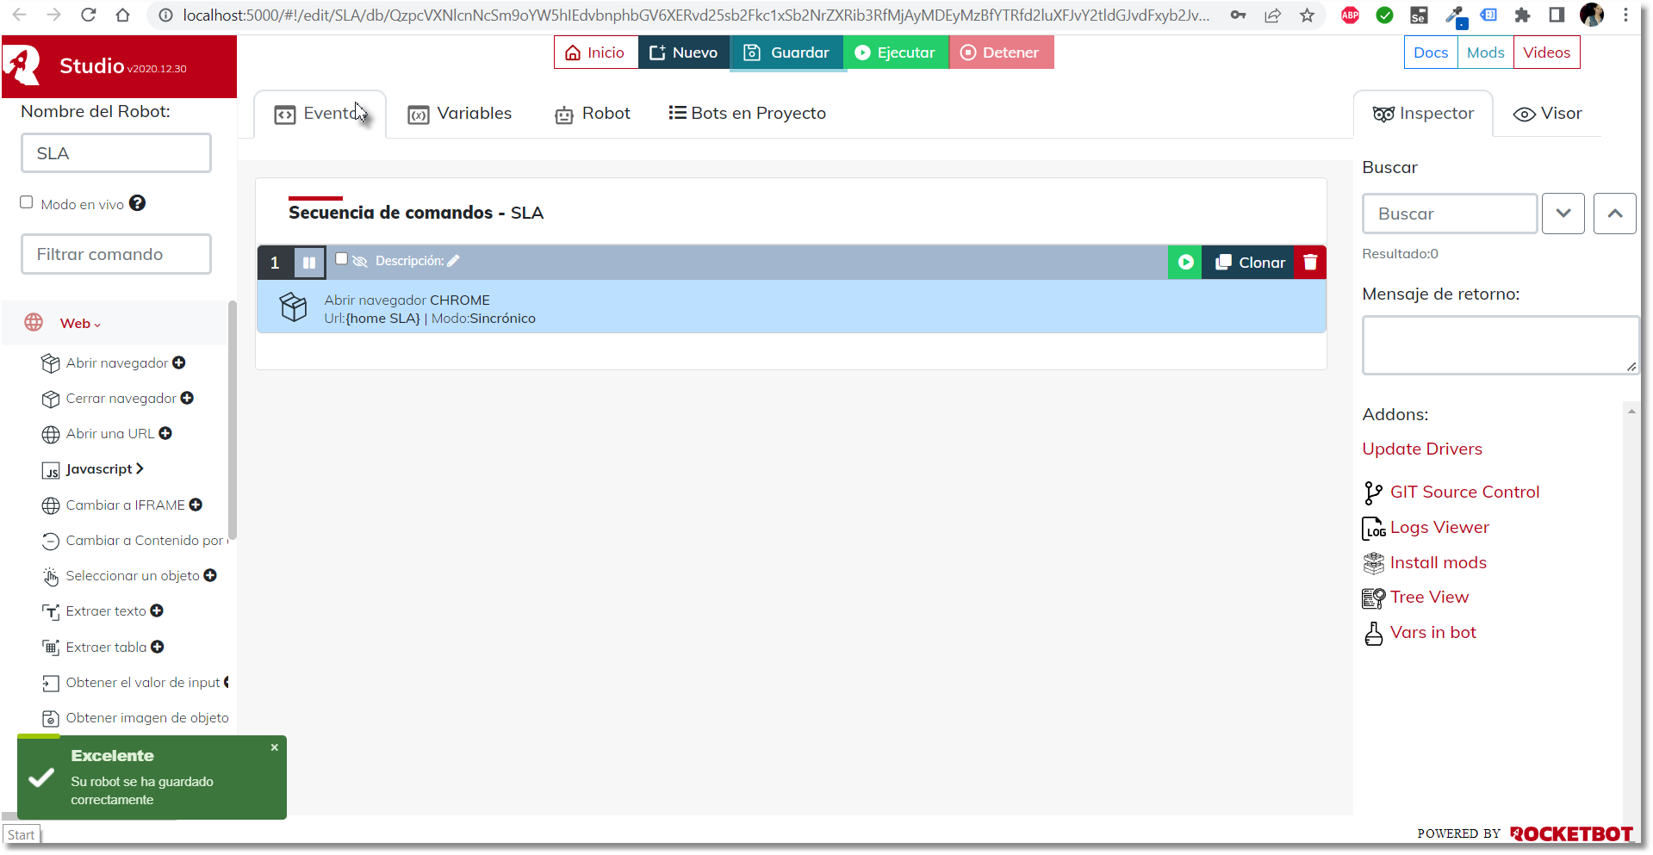Create new robot with Nuevo
Viewport: 1653px width, 855px height.
[x=684, y=53]
